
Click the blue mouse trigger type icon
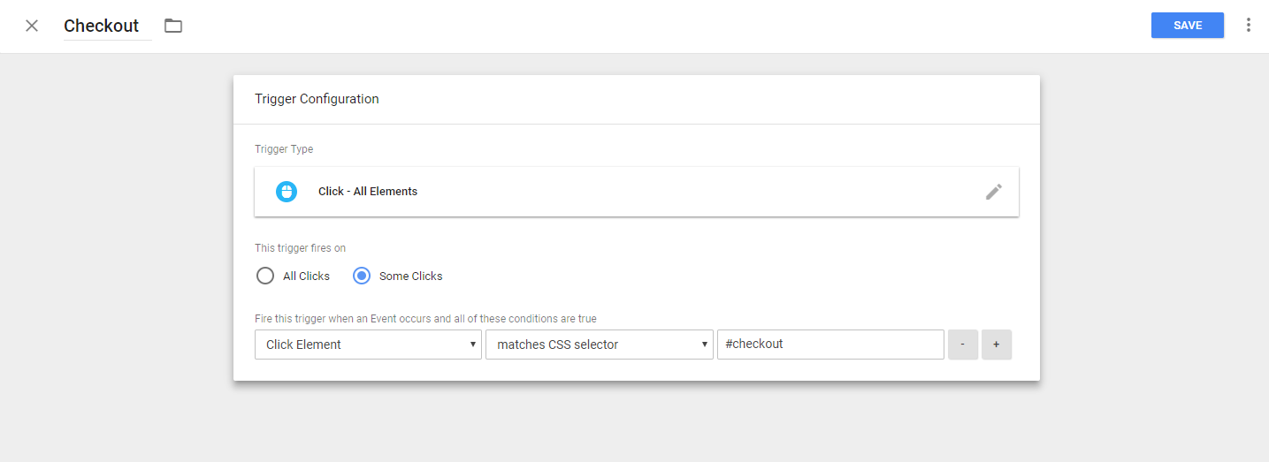click(287, 192)
